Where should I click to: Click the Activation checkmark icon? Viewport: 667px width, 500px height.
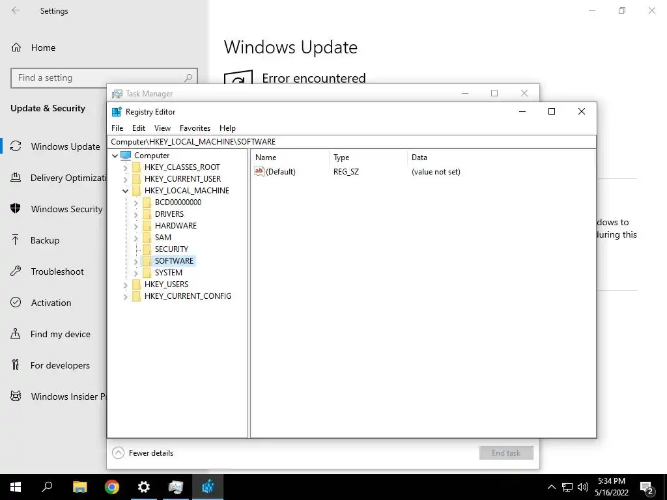coord(16,302)
